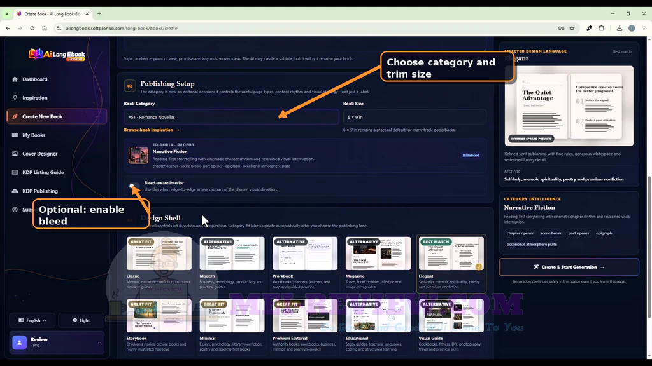Viewport: 652px width, 366px height.
Task: Open the Book Size dropdown
Action: (415, 117)
